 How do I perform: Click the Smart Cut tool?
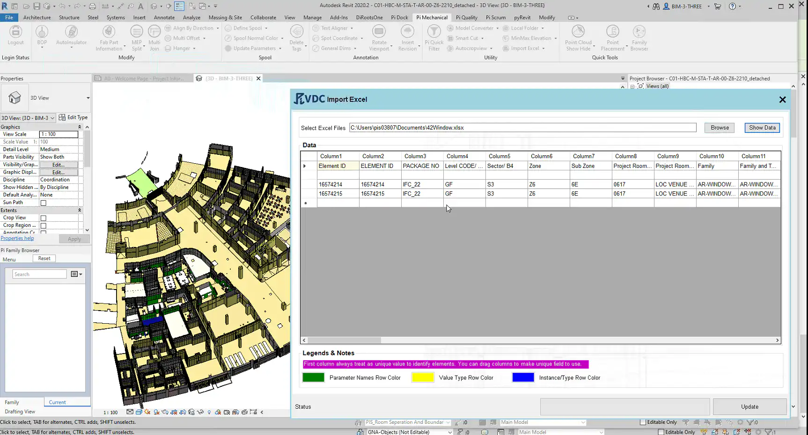(x=465, y=38)
